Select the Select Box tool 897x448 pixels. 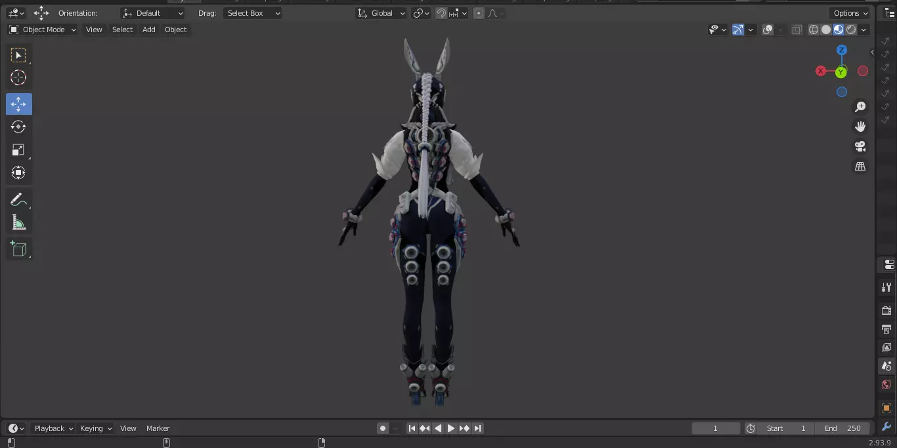18,55
